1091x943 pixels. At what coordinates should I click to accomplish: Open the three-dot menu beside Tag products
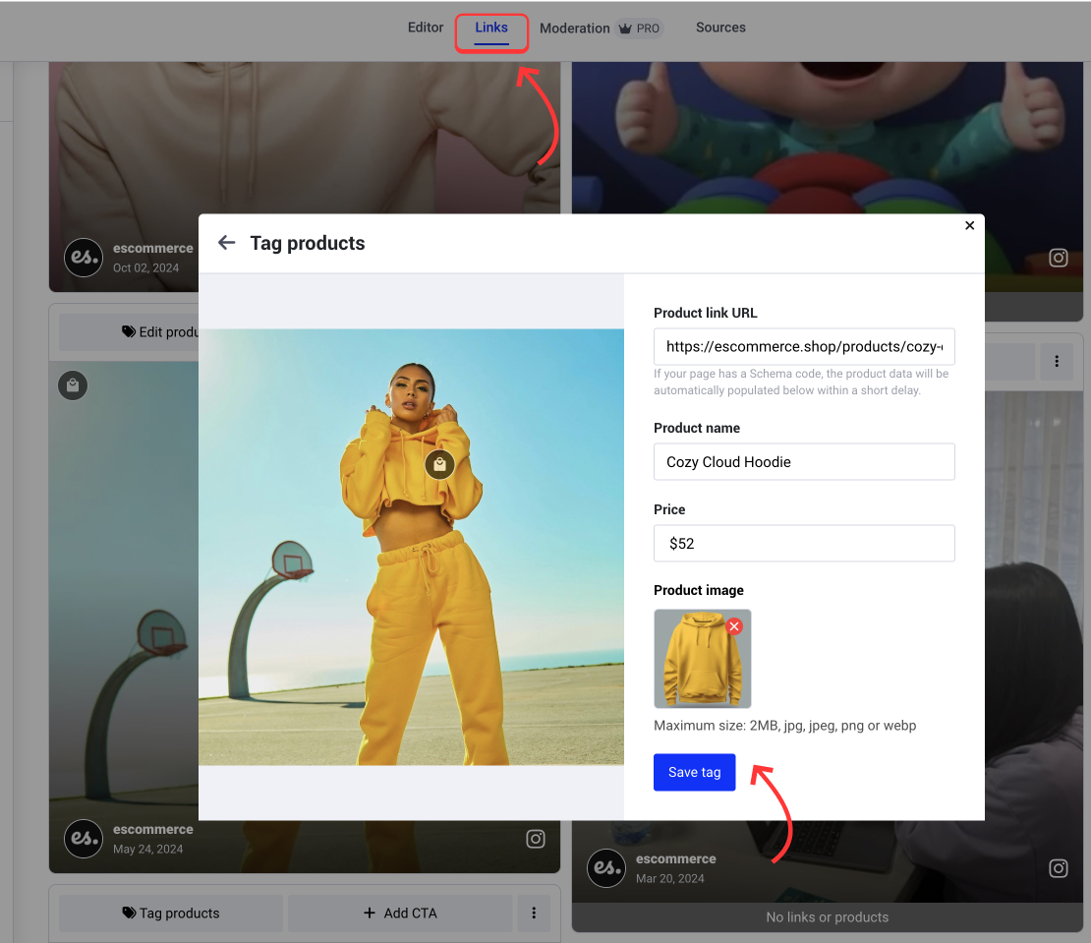(x=534, y=913)
